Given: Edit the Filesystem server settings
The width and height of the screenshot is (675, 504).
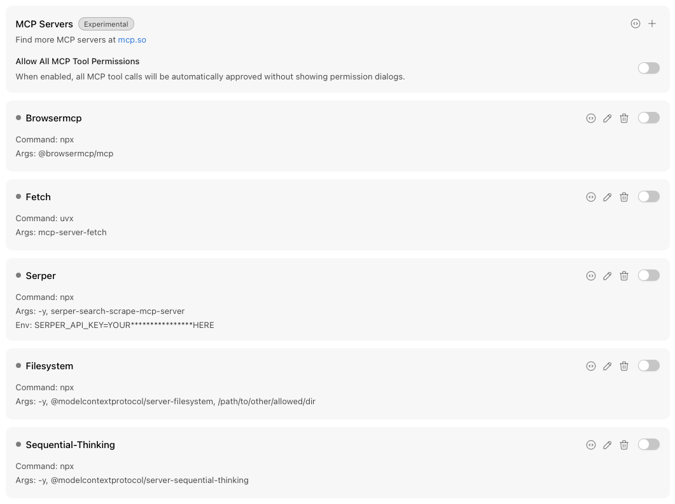Looking at the screenshot, I should [x=608, y=365].
